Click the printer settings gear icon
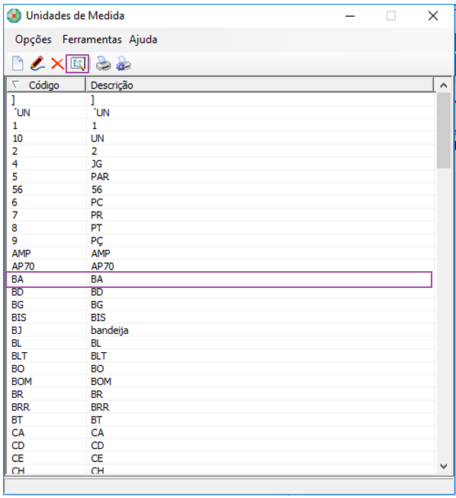The height and width of the screenshot is (498, 456). (124, 63)
